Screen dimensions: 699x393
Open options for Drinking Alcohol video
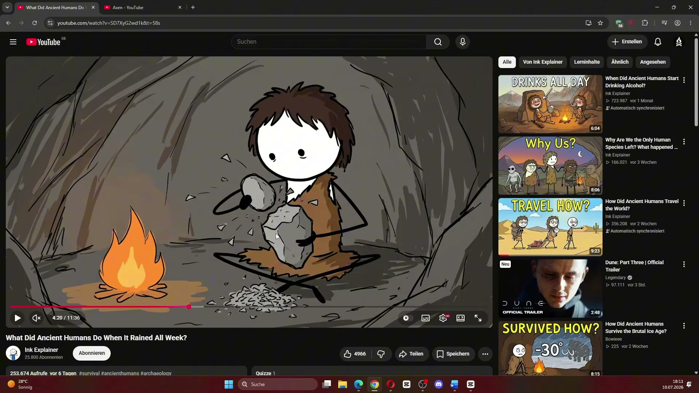click(684, 80)
